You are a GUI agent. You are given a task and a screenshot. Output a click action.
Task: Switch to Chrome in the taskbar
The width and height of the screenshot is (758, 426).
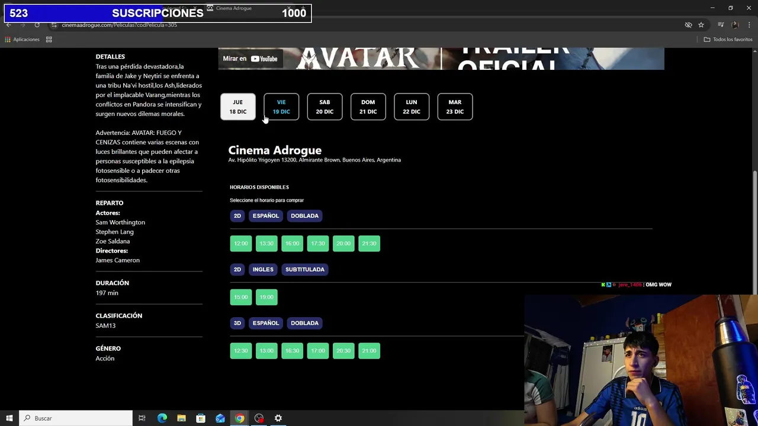point(239,418)
